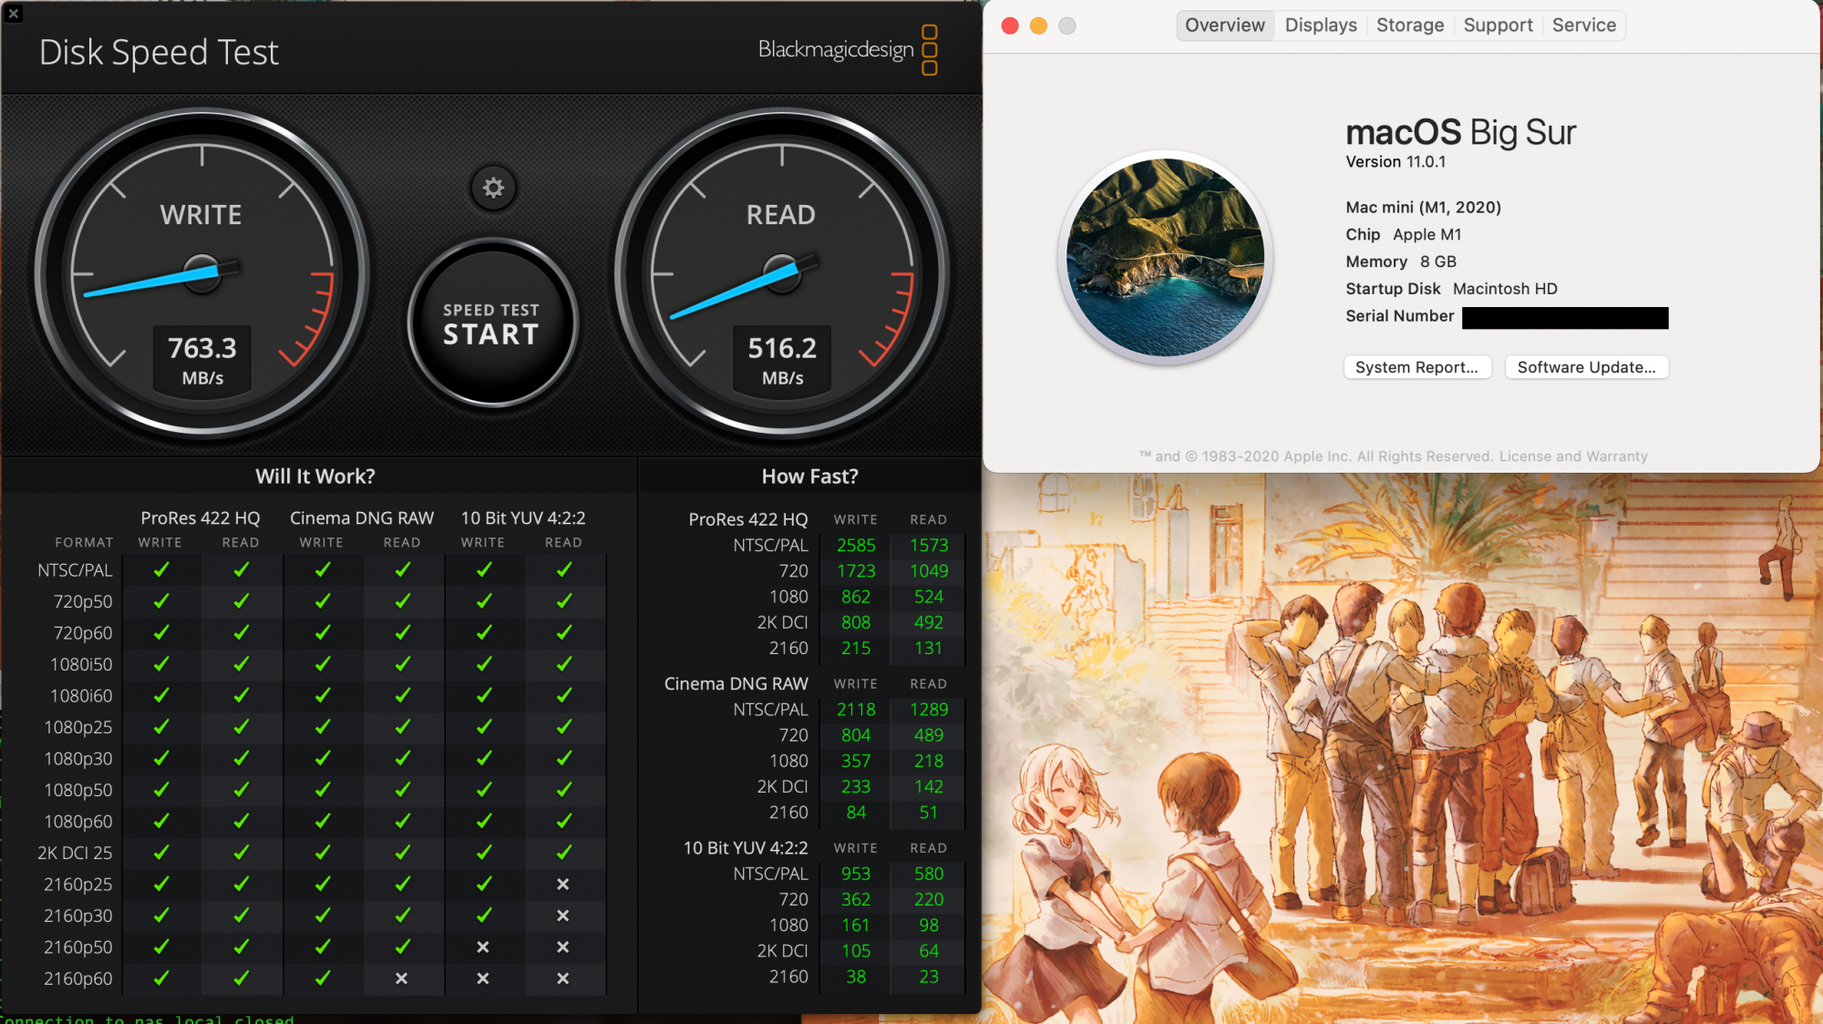Click the Blackmagicdesign logo icon
The width and height of the screenshot is (1823, 1024).
[x=929, y=50]
